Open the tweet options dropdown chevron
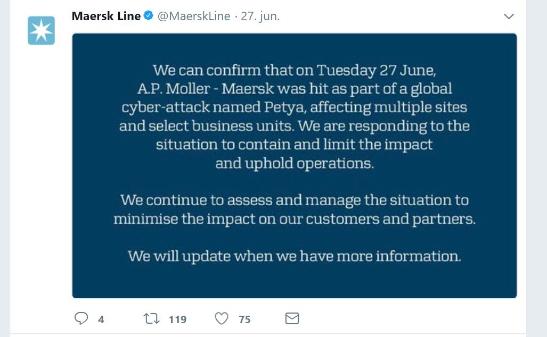Image resolution: width=547 pixels, height=337 pixels. [x=509, y=16]
